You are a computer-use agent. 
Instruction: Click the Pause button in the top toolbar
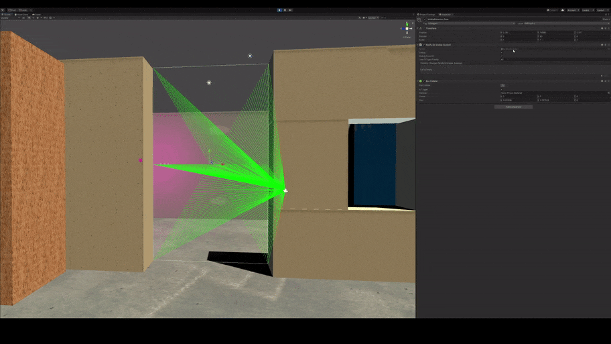(285, 10)
